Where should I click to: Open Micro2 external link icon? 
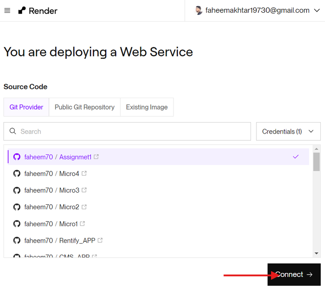[84, 207]
